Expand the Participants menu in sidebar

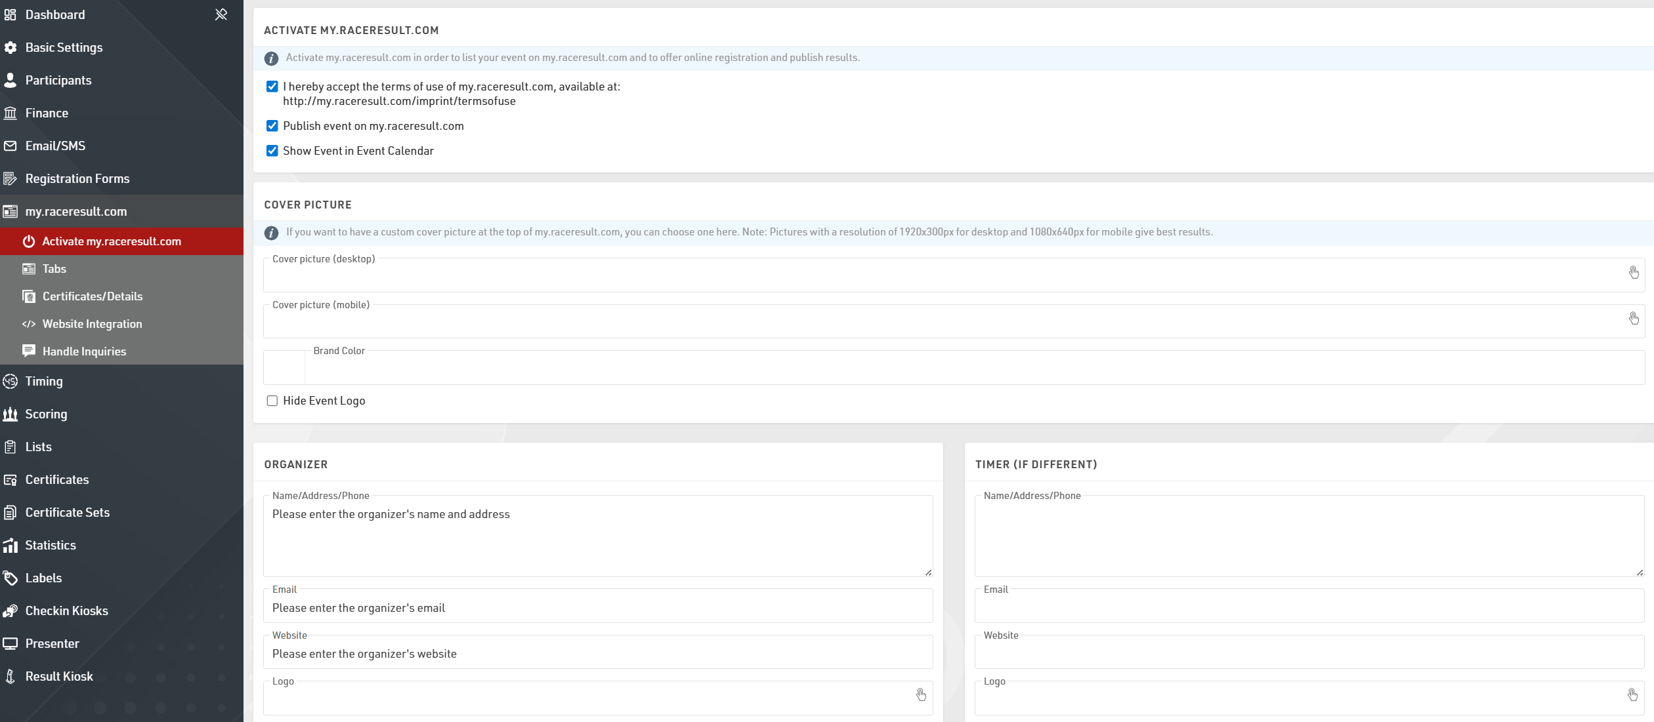(x=58, y=81)
